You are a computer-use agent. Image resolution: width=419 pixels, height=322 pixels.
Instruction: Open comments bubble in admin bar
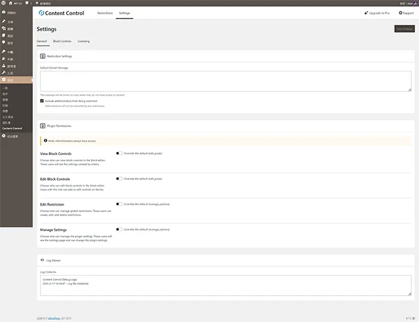coord(27,3)
